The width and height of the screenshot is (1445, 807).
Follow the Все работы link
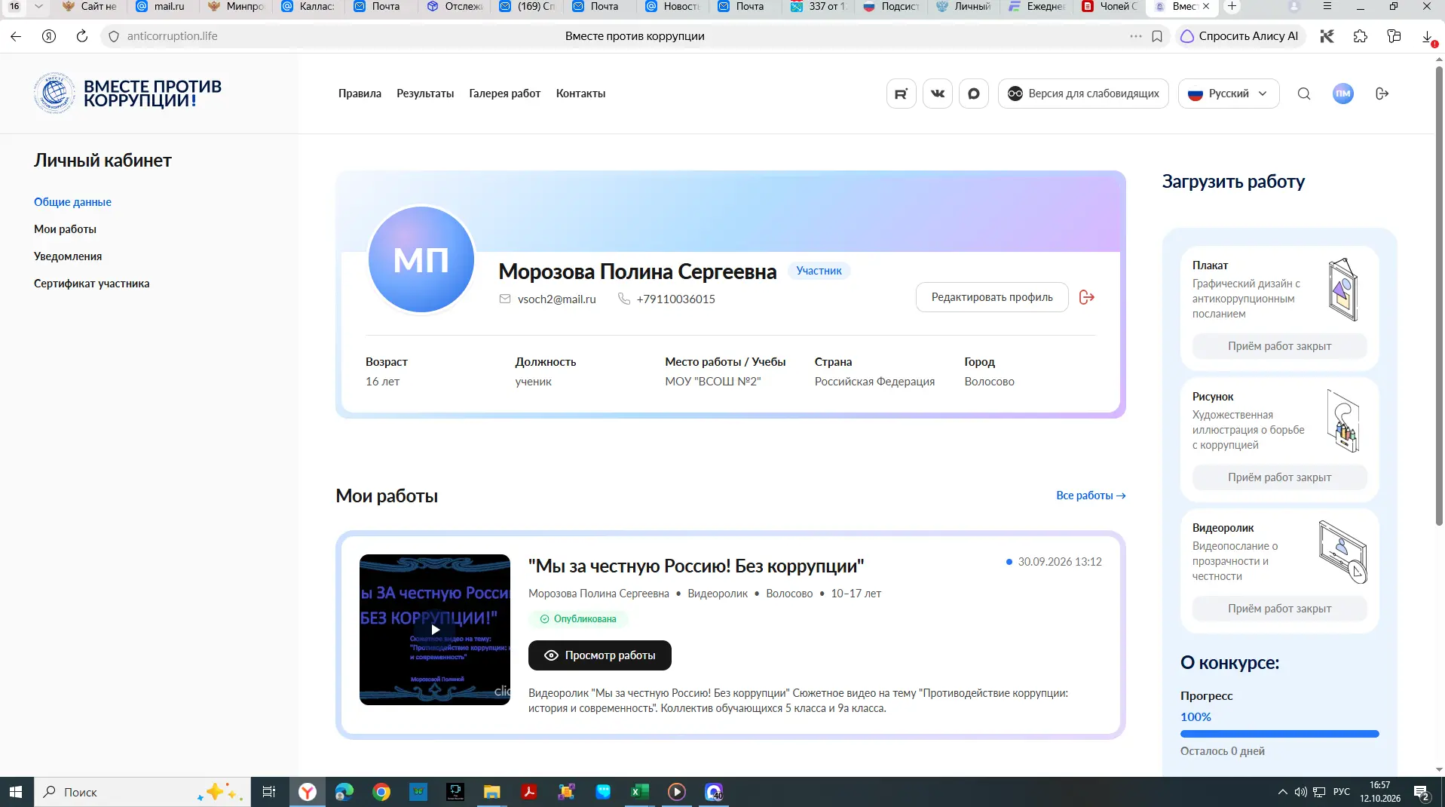[1091, 496]
